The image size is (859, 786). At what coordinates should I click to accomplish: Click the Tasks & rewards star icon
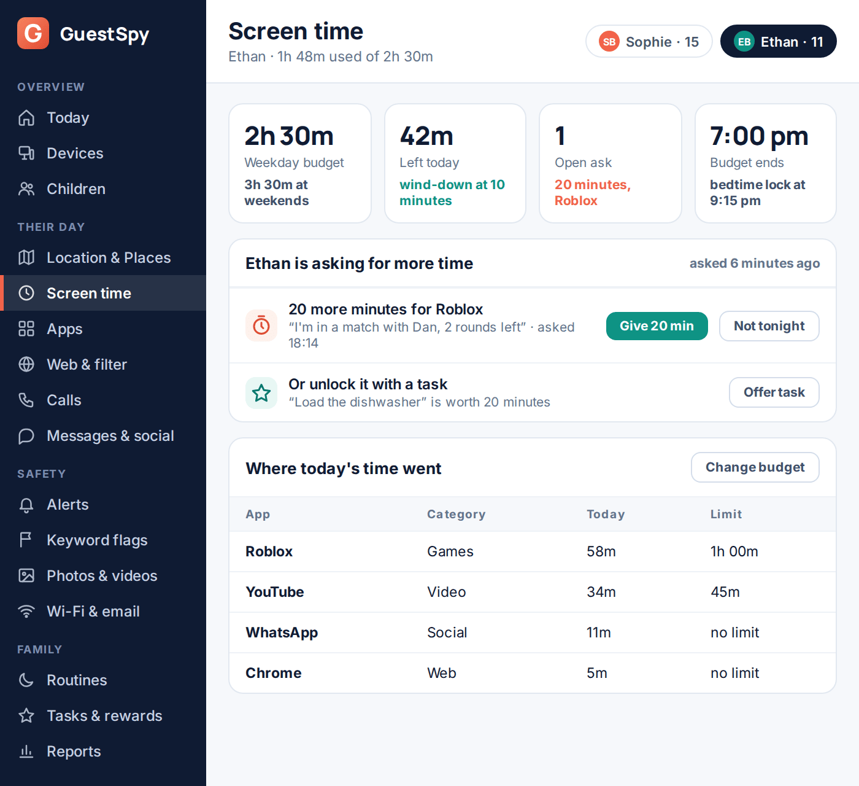pos(26,715)
